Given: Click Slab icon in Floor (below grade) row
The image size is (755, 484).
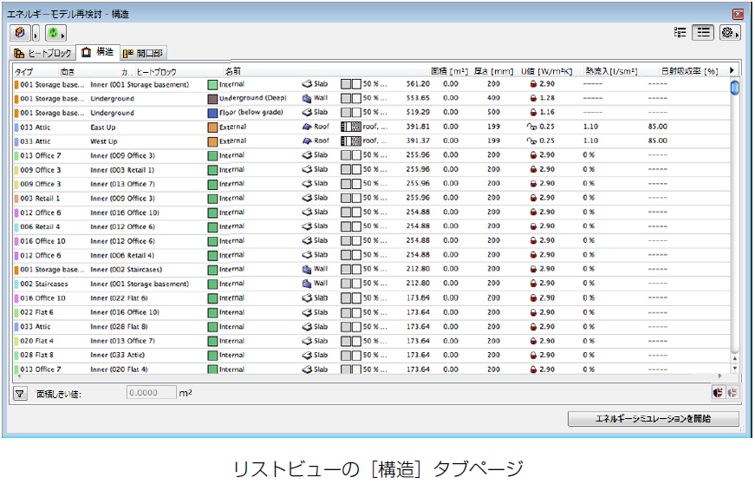Looking at the screenshot, I should point(307,112).
